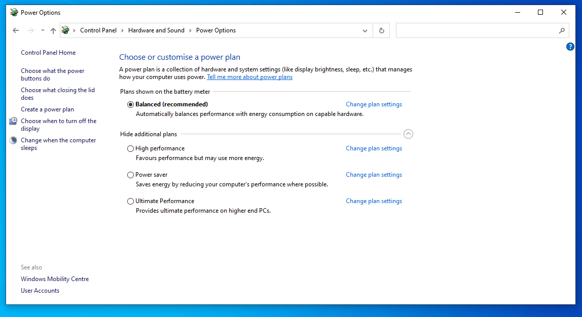Select the Power saver plan
This screenshot has width=582, height=317.
coord(130,175)
